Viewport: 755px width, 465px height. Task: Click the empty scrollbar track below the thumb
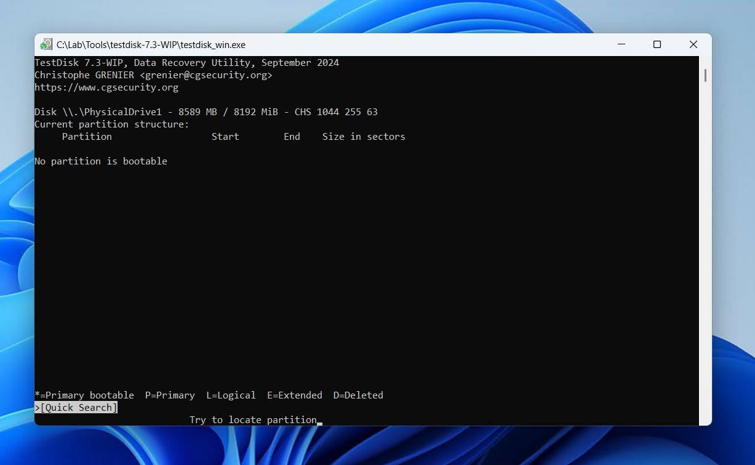point(705,246)
